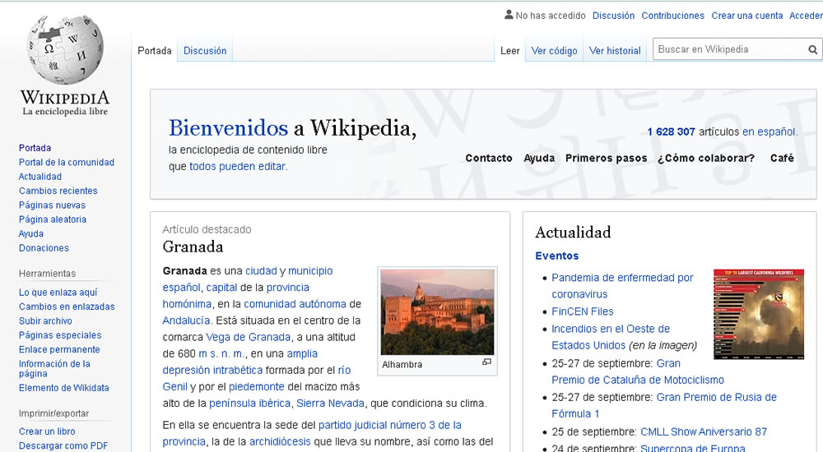Open the Contribuciones link

673,16
